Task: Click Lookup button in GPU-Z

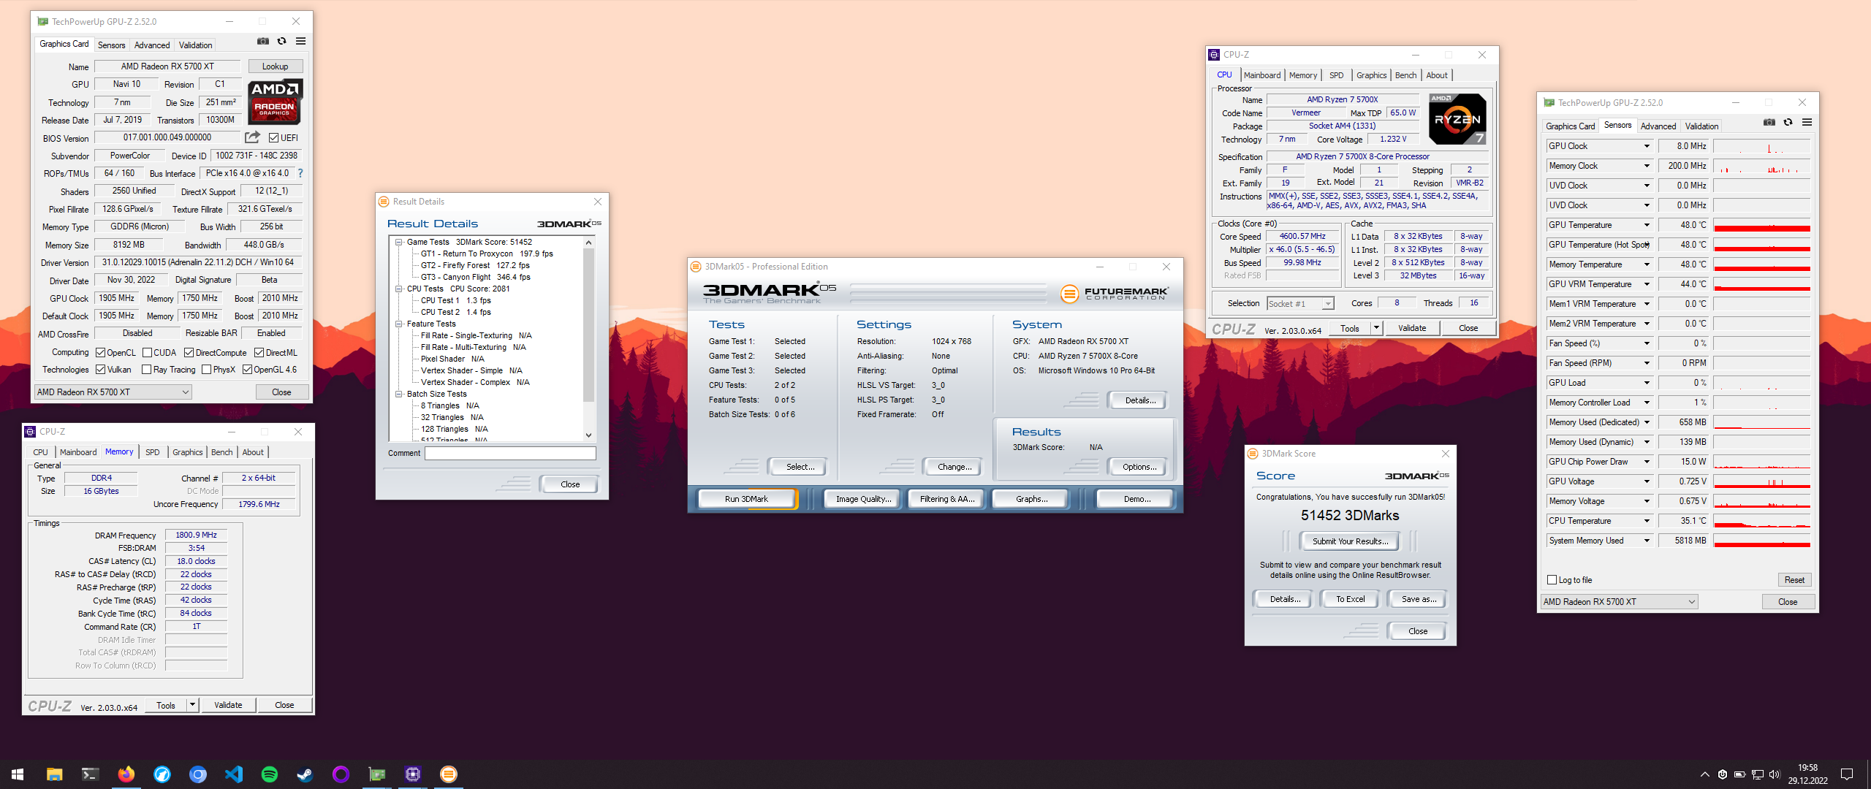Action: pos(275,66)
